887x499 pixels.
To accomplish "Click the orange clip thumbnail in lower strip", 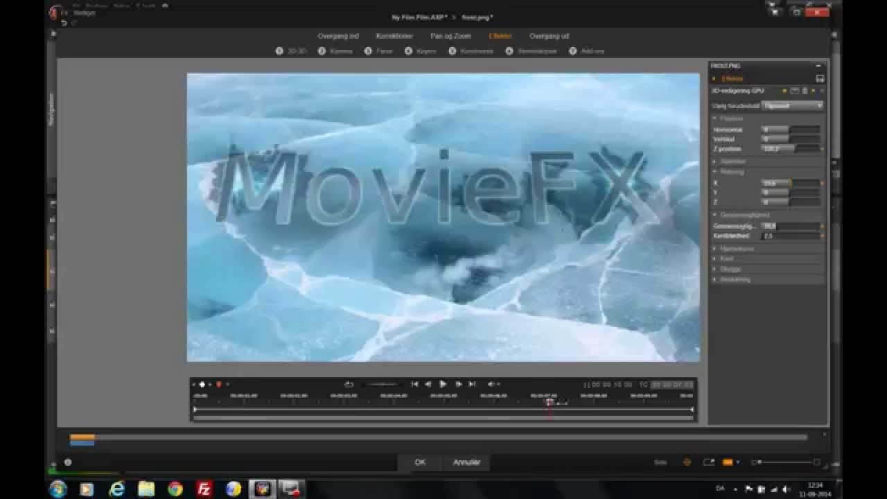I will 82,437.
